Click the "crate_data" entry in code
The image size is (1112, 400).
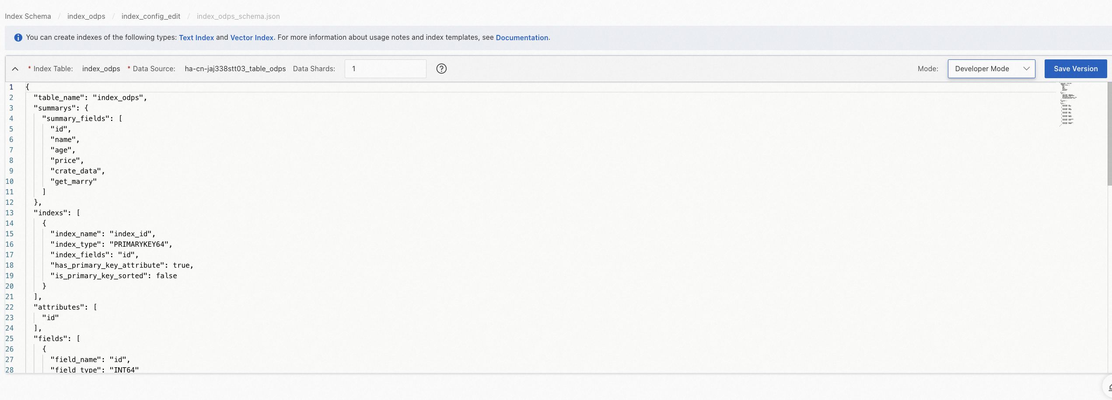(x=77, y=171)
